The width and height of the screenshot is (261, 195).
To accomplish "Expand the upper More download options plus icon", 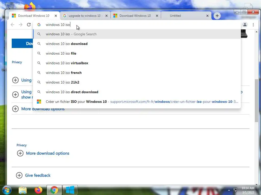I will tap(15, 109).
